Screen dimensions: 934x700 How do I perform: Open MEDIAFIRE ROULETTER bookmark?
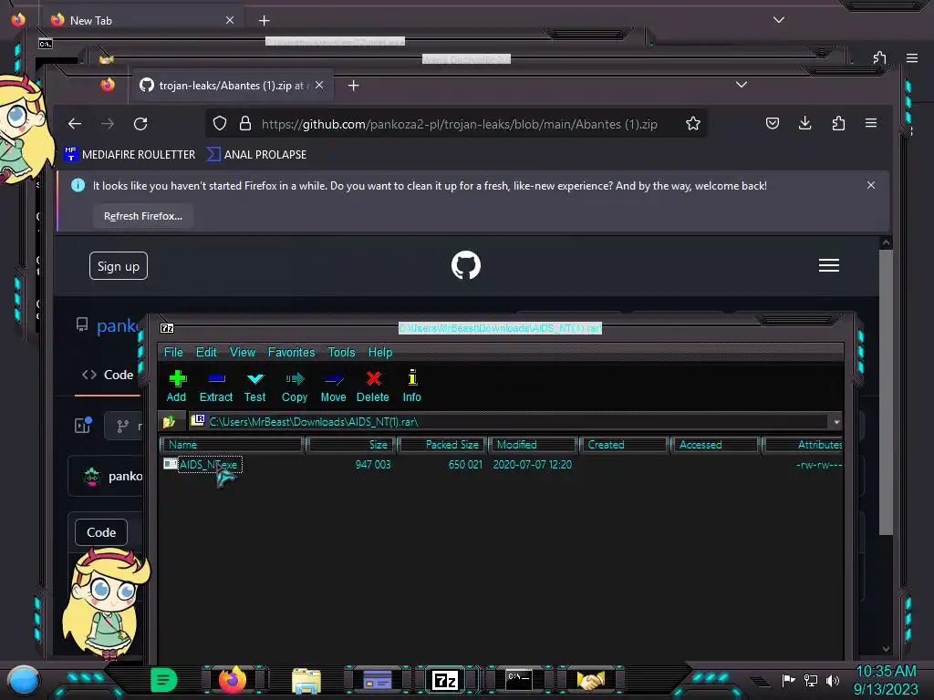pos(130,155)
